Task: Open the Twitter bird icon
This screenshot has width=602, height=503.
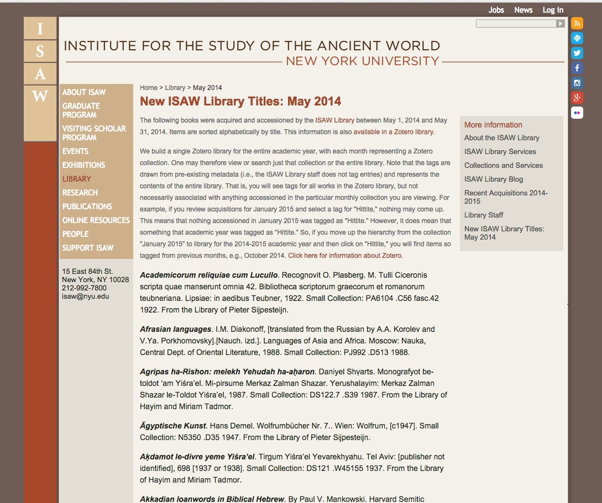Action: [577, 53]
